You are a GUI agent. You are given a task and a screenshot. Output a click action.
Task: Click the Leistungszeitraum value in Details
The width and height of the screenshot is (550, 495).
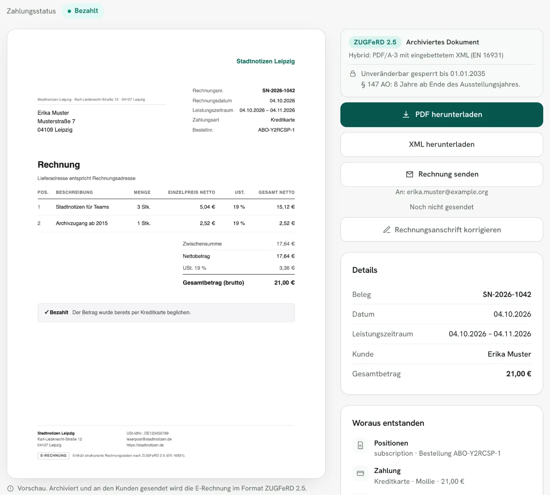(x=490, y=334)
